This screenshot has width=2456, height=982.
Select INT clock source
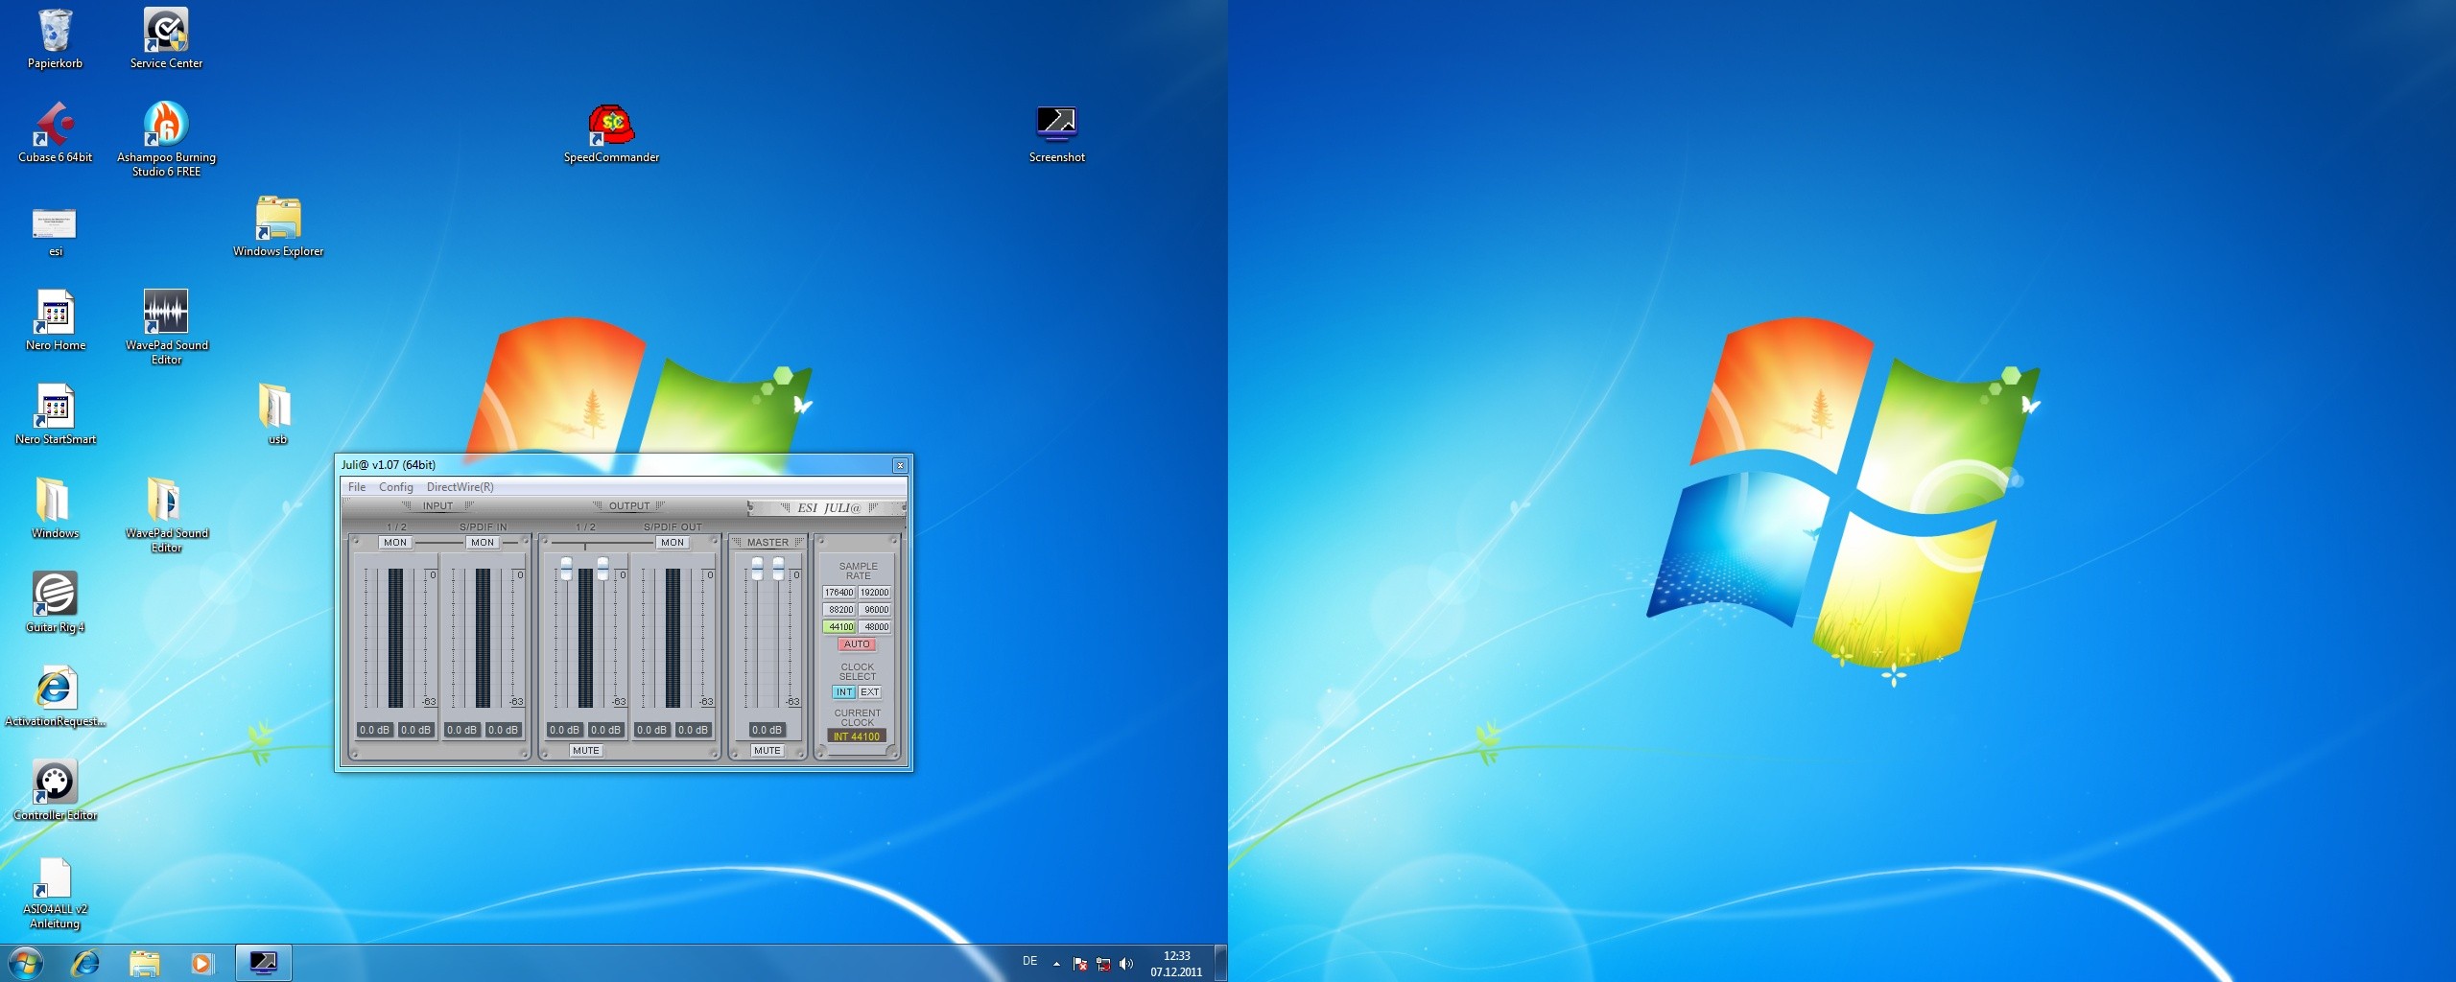843,692
